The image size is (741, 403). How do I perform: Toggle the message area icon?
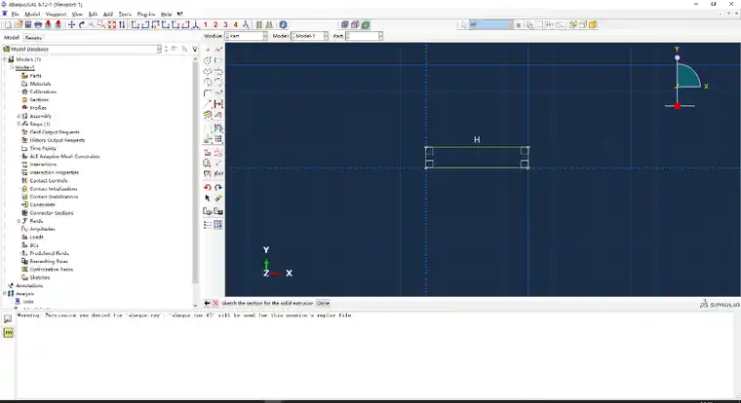8,319
